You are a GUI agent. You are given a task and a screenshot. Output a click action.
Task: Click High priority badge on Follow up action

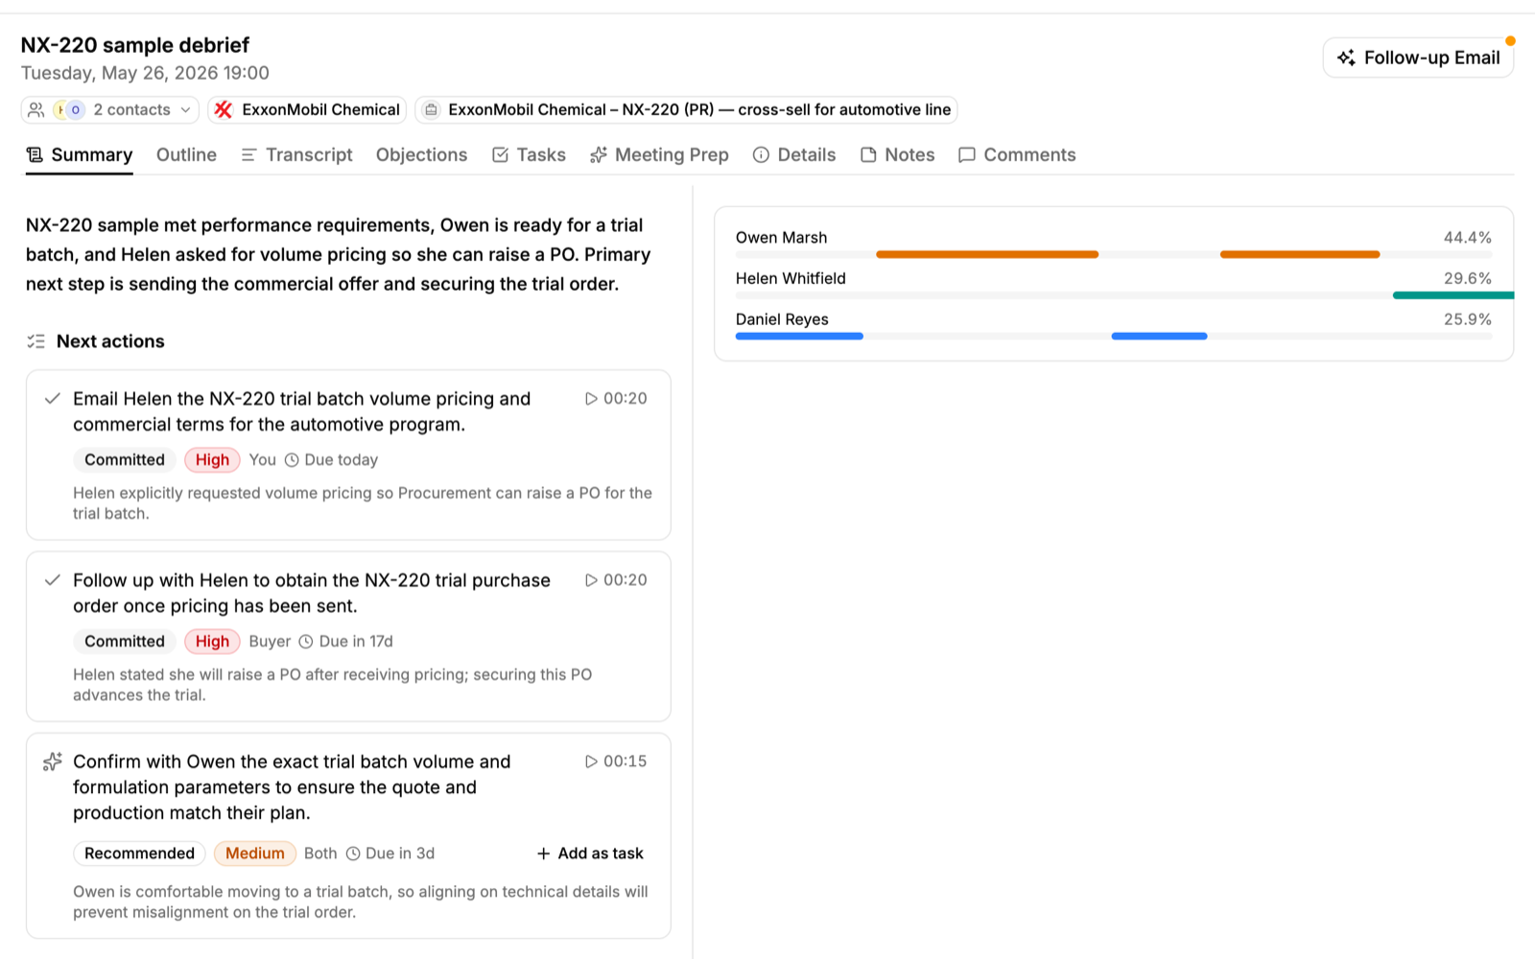click(212, 641)
